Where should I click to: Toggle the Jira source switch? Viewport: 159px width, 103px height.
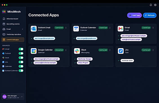[21, 62]
